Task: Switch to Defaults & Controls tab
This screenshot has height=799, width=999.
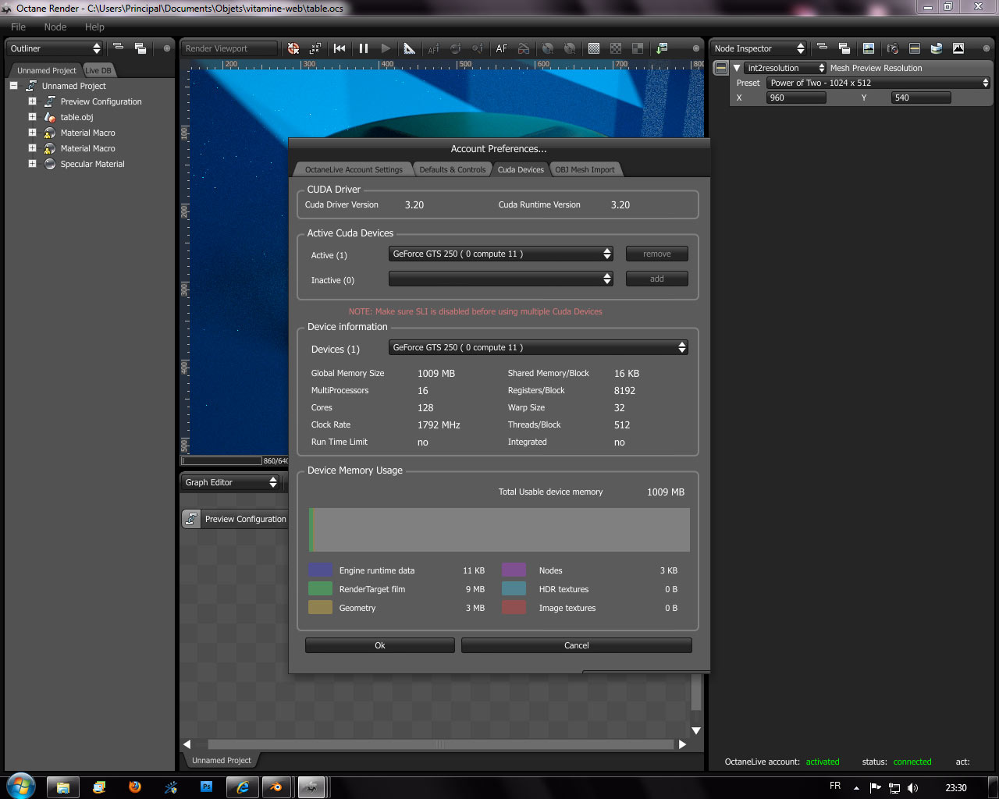Action: tap(453, 169)
